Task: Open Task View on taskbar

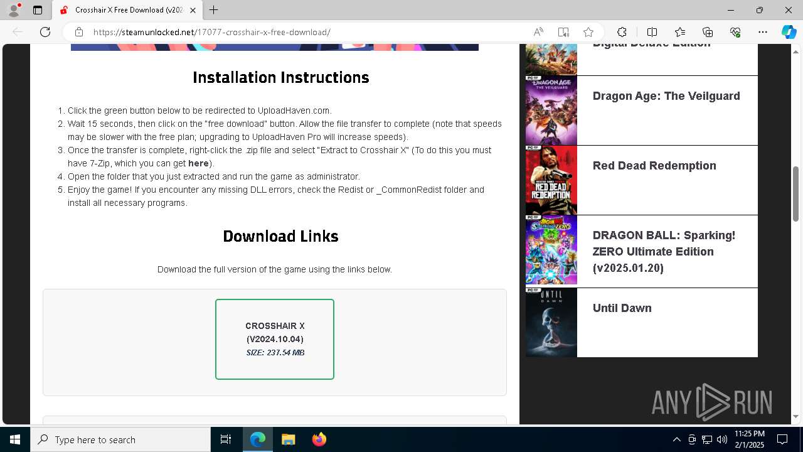Action: click(x=226, y=439)
